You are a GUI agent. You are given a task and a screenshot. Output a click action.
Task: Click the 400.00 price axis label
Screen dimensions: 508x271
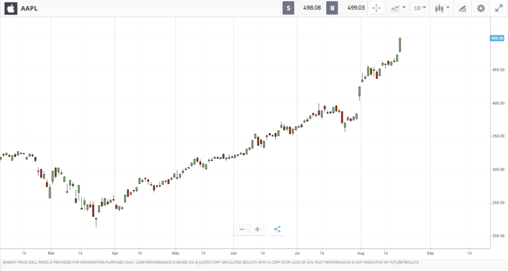click(x=498, y=103)
